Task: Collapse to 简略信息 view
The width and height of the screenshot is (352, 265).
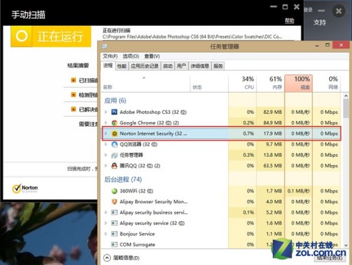Action: point(122,258)
